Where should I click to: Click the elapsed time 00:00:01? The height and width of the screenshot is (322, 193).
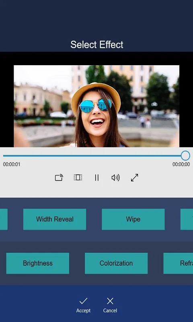12,164
